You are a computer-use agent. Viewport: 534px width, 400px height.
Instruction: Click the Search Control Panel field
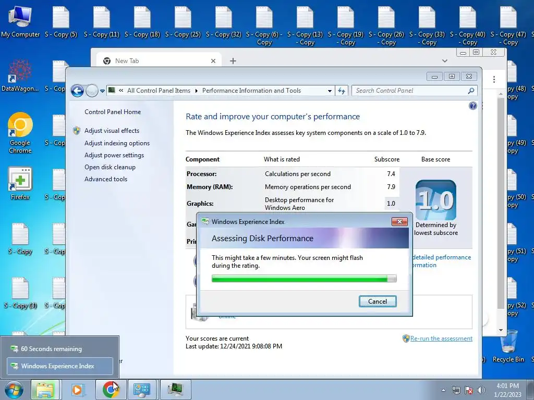410,91
